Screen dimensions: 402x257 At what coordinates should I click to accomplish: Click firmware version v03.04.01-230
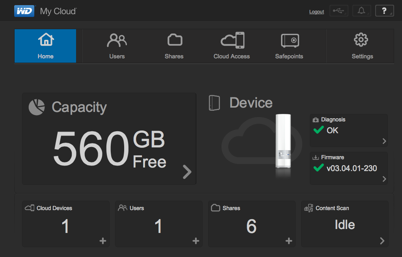tap(352, 168)
